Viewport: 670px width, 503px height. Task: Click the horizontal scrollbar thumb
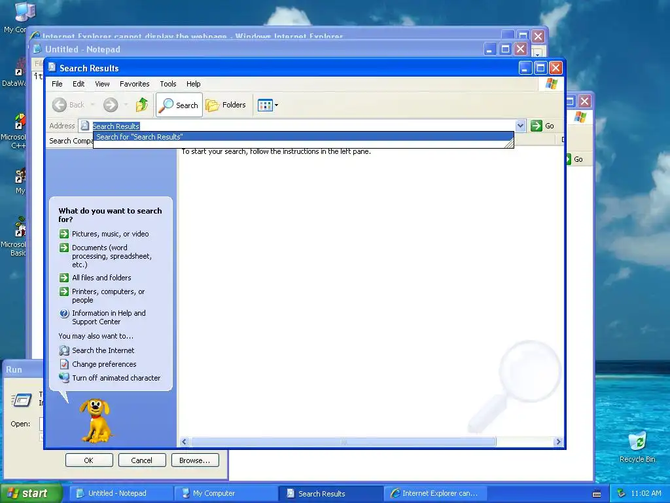343,442
